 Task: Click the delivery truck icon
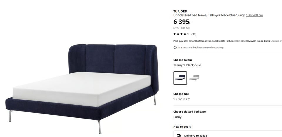[x=179, y=136]
